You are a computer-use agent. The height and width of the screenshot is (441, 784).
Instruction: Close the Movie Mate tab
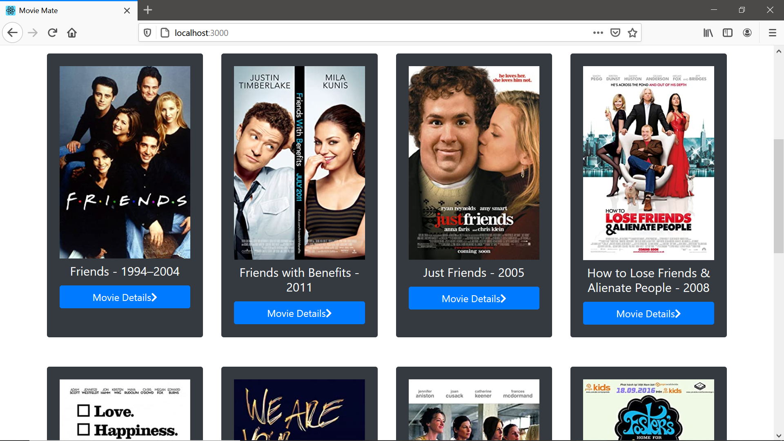coord(127,11)
